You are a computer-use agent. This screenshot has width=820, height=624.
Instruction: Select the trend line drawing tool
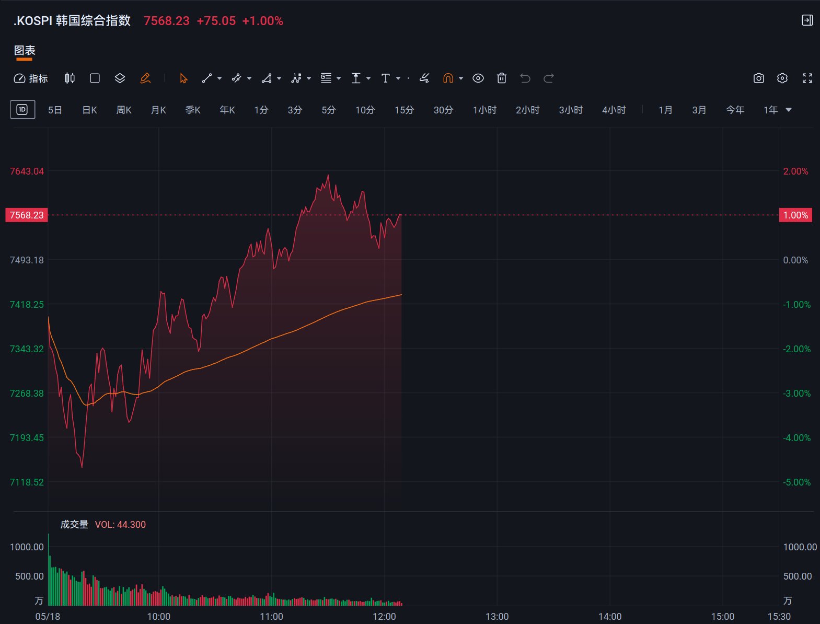pyautogui.click(x=207, y=78)
